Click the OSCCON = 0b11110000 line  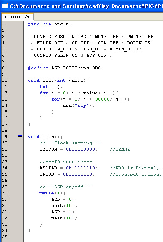click(x=69, y=149)
